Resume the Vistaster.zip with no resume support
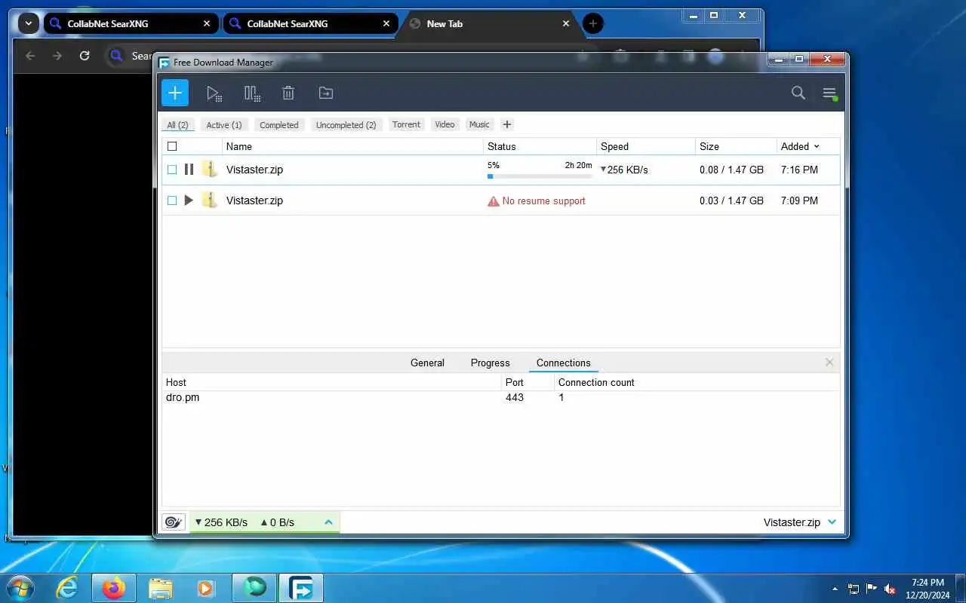The image size is (966, 603). pyautogui.click(x=189, y=200)
